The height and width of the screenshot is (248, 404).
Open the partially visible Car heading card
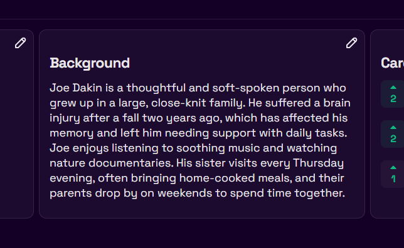point(392,63)
